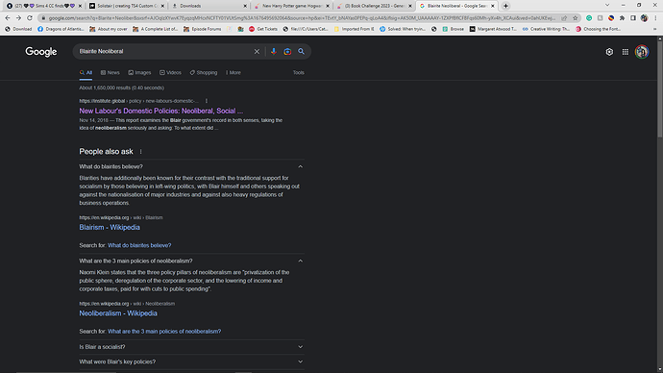Open search Tools options
This screenshot has height=373, width=663.
click(x=299, y=73)
